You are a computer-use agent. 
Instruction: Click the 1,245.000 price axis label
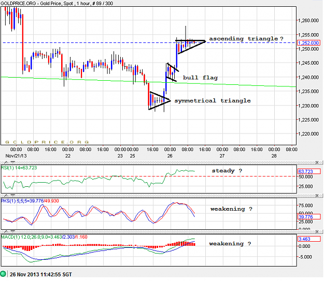(x=308, y=63)
